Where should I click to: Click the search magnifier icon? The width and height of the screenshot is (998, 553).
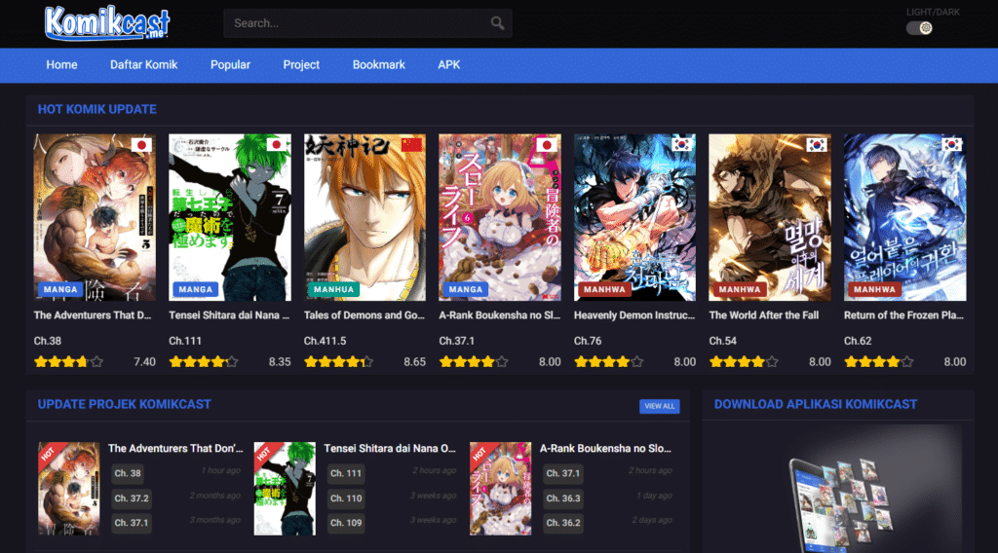coord(497,23)
